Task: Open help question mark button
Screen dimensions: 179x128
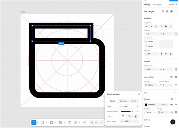Action: coord(173,122)
